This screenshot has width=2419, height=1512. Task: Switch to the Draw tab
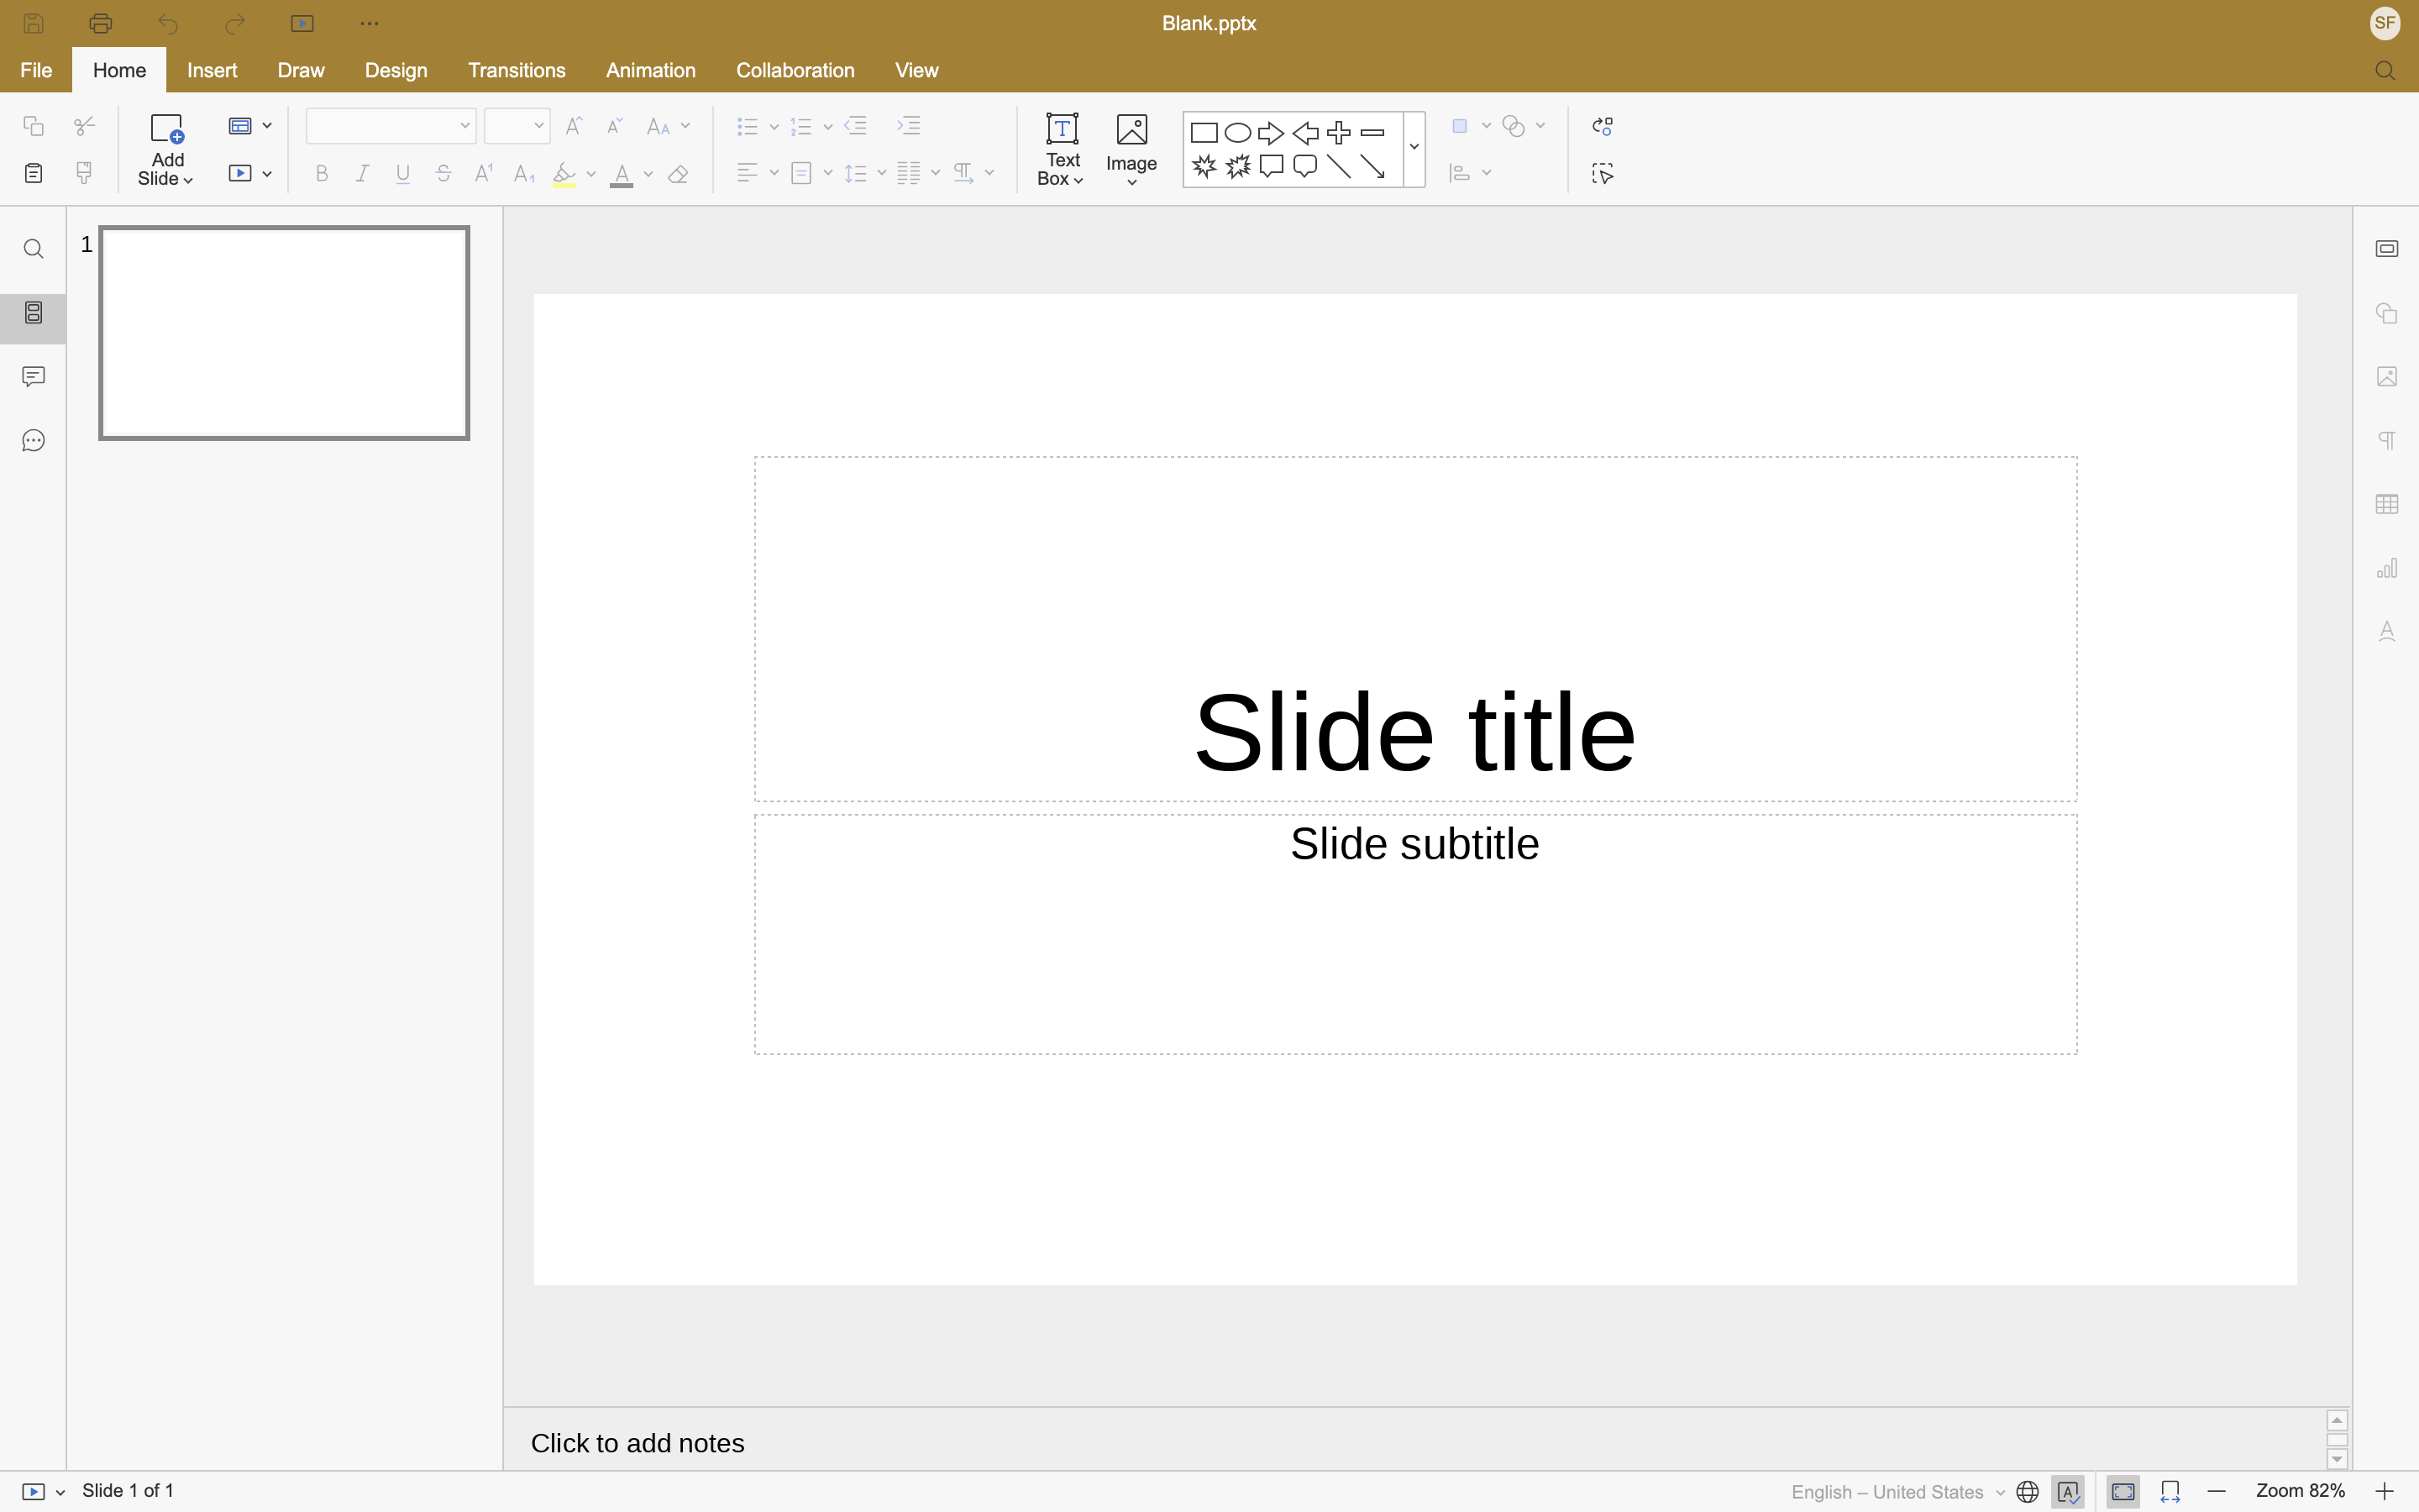tap(301, 70)
